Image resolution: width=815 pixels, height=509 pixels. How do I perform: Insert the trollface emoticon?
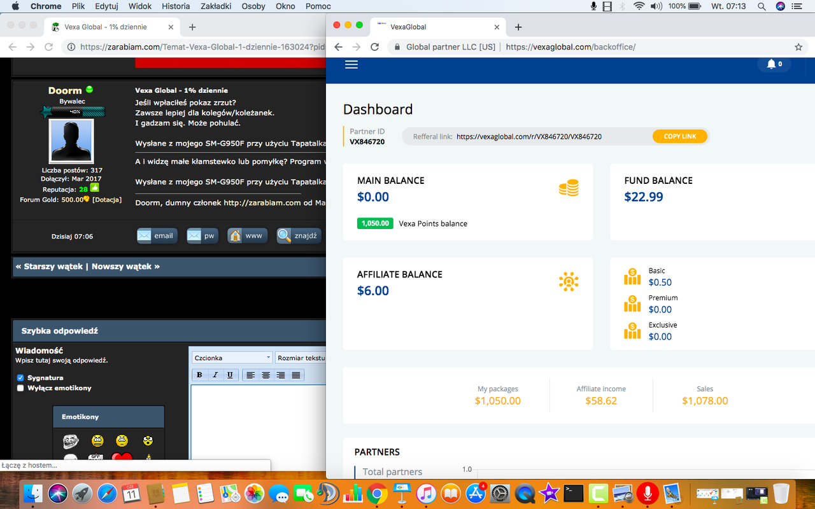[71, 440]
